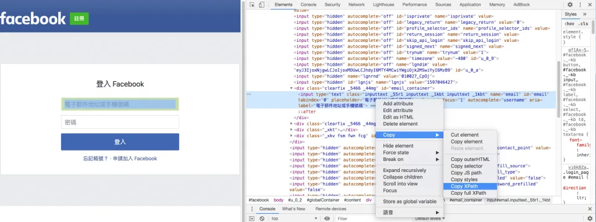This screenshot has height=222, width=596.
Task: Choose Copy outerHTML
Action: coord(470,159)
